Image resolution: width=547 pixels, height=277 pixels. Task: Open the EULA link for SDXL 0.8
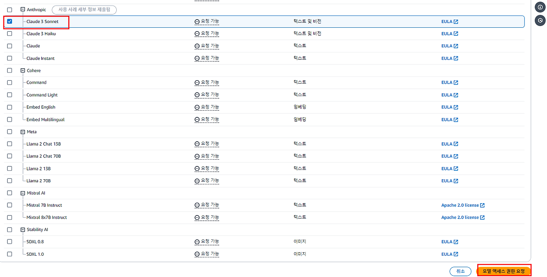(450, 242)
